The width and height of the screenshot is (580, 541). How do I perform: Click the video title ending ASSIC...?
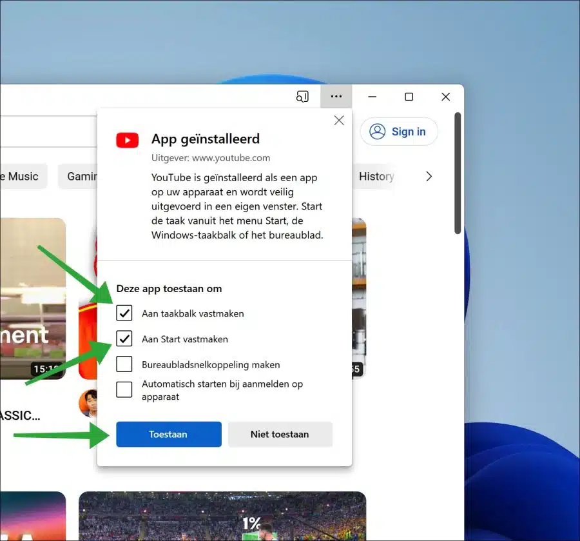20,415
